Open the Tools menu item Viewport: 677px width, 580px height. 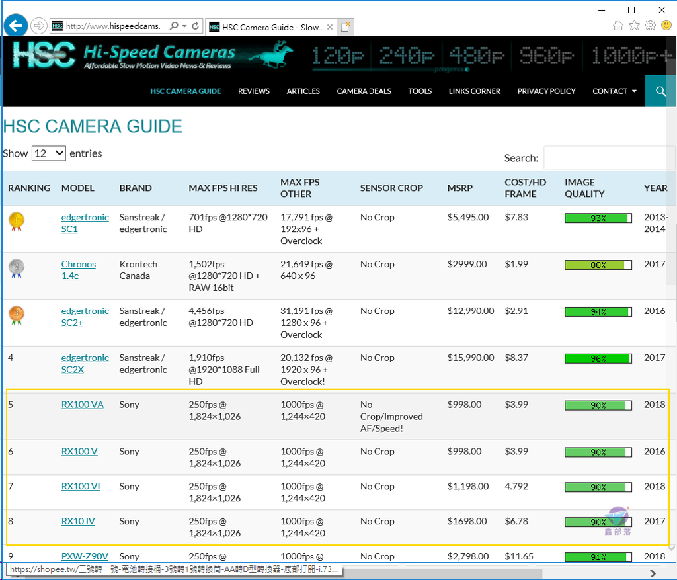click(420, 91)
